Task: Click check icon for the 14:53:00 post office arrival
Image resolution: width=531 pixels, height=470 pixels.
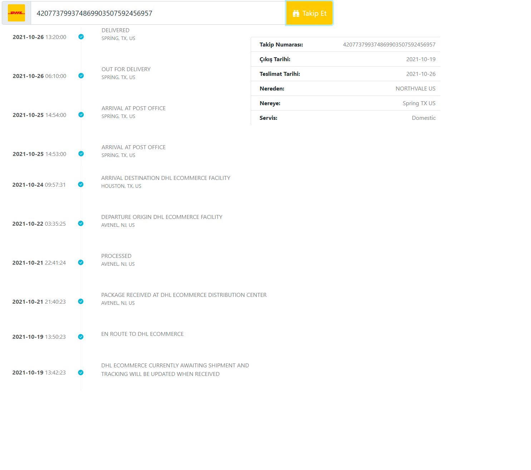Action: pos(81,153)
